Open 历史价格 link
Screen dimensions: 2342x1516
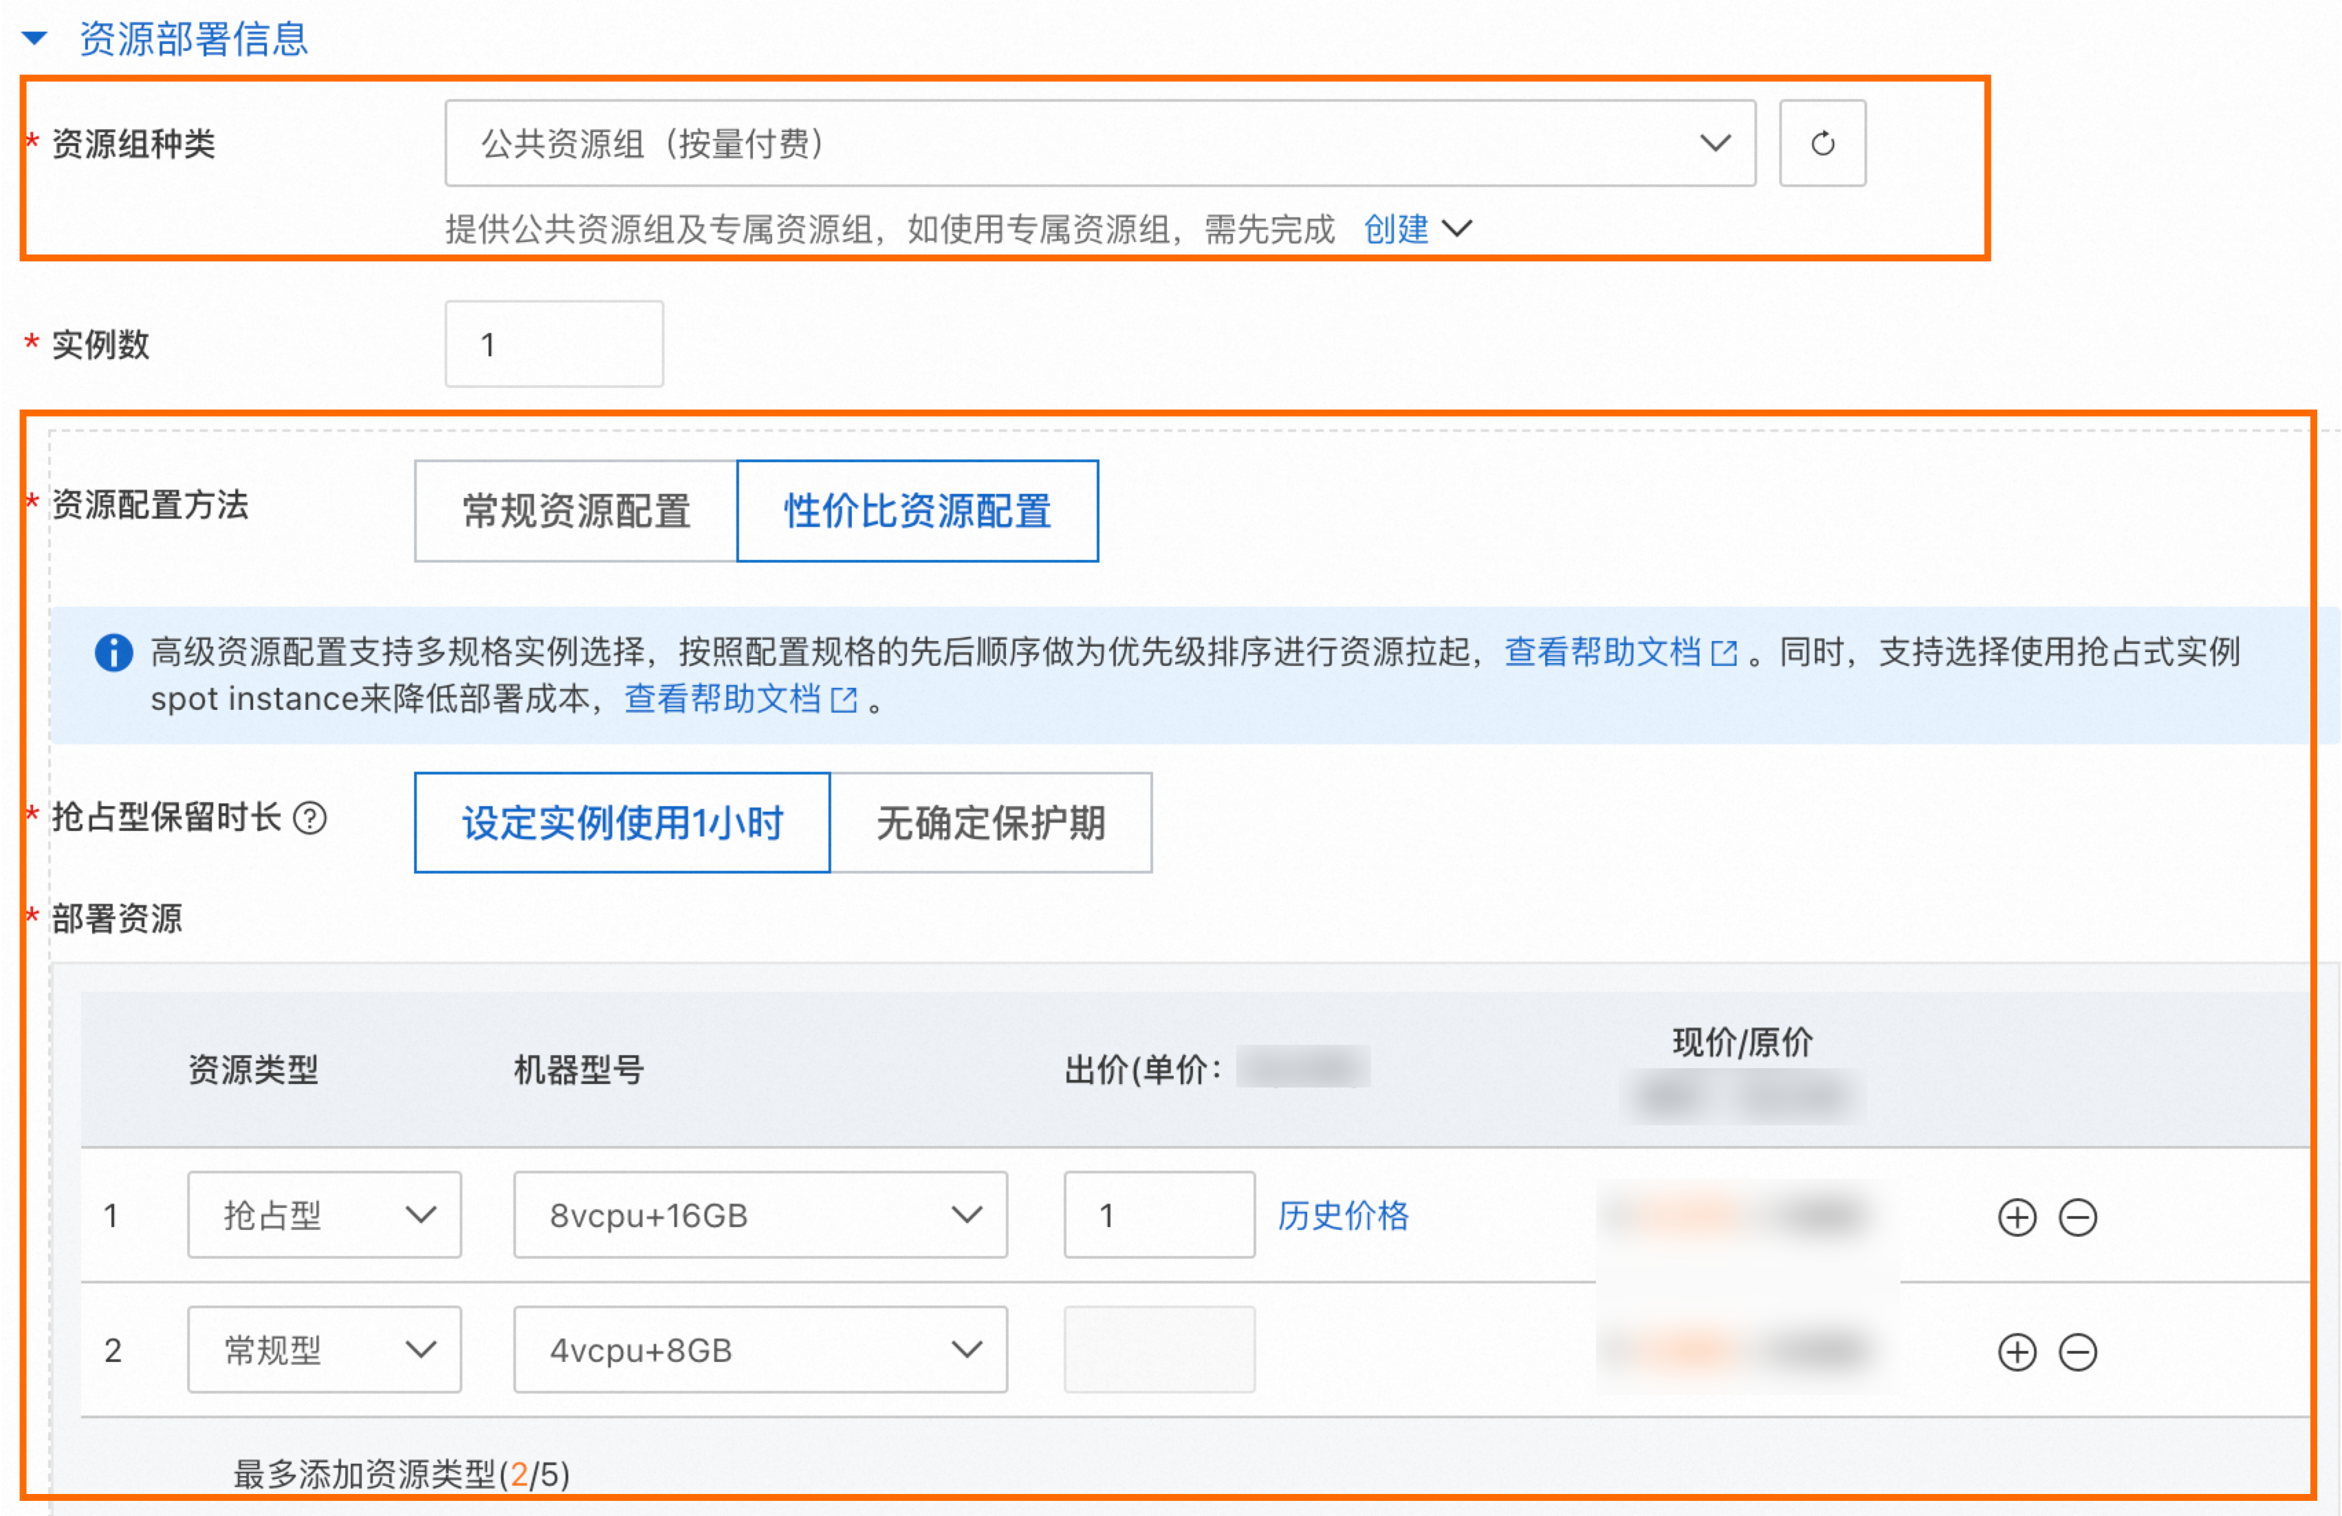click(1343, 1215)
